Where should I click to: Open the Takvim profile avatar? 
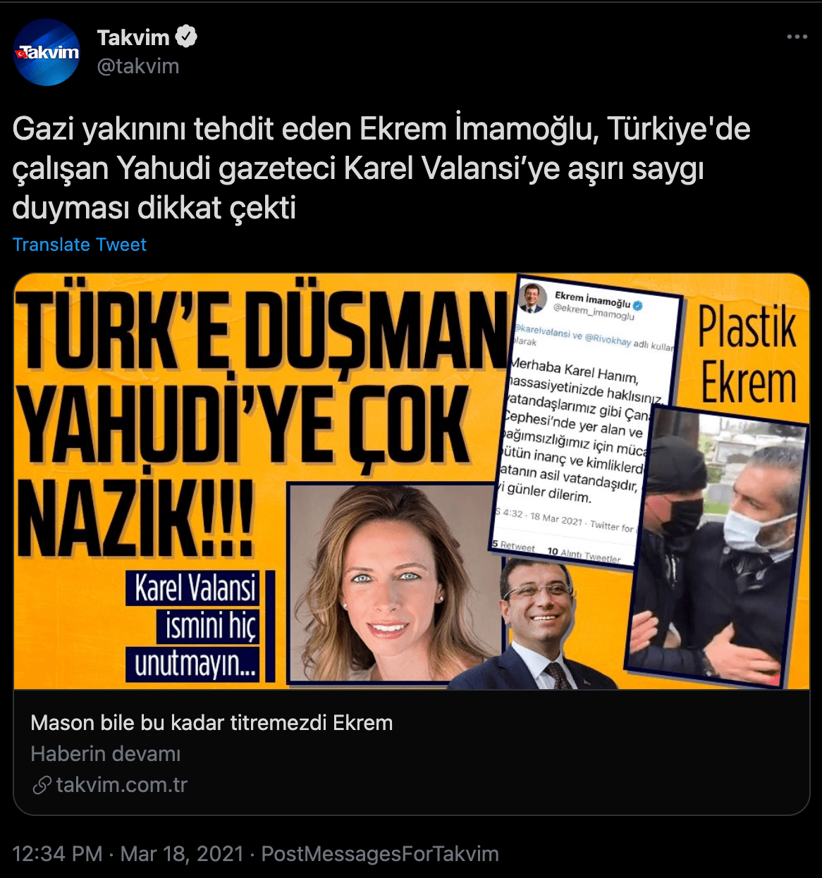47,52
